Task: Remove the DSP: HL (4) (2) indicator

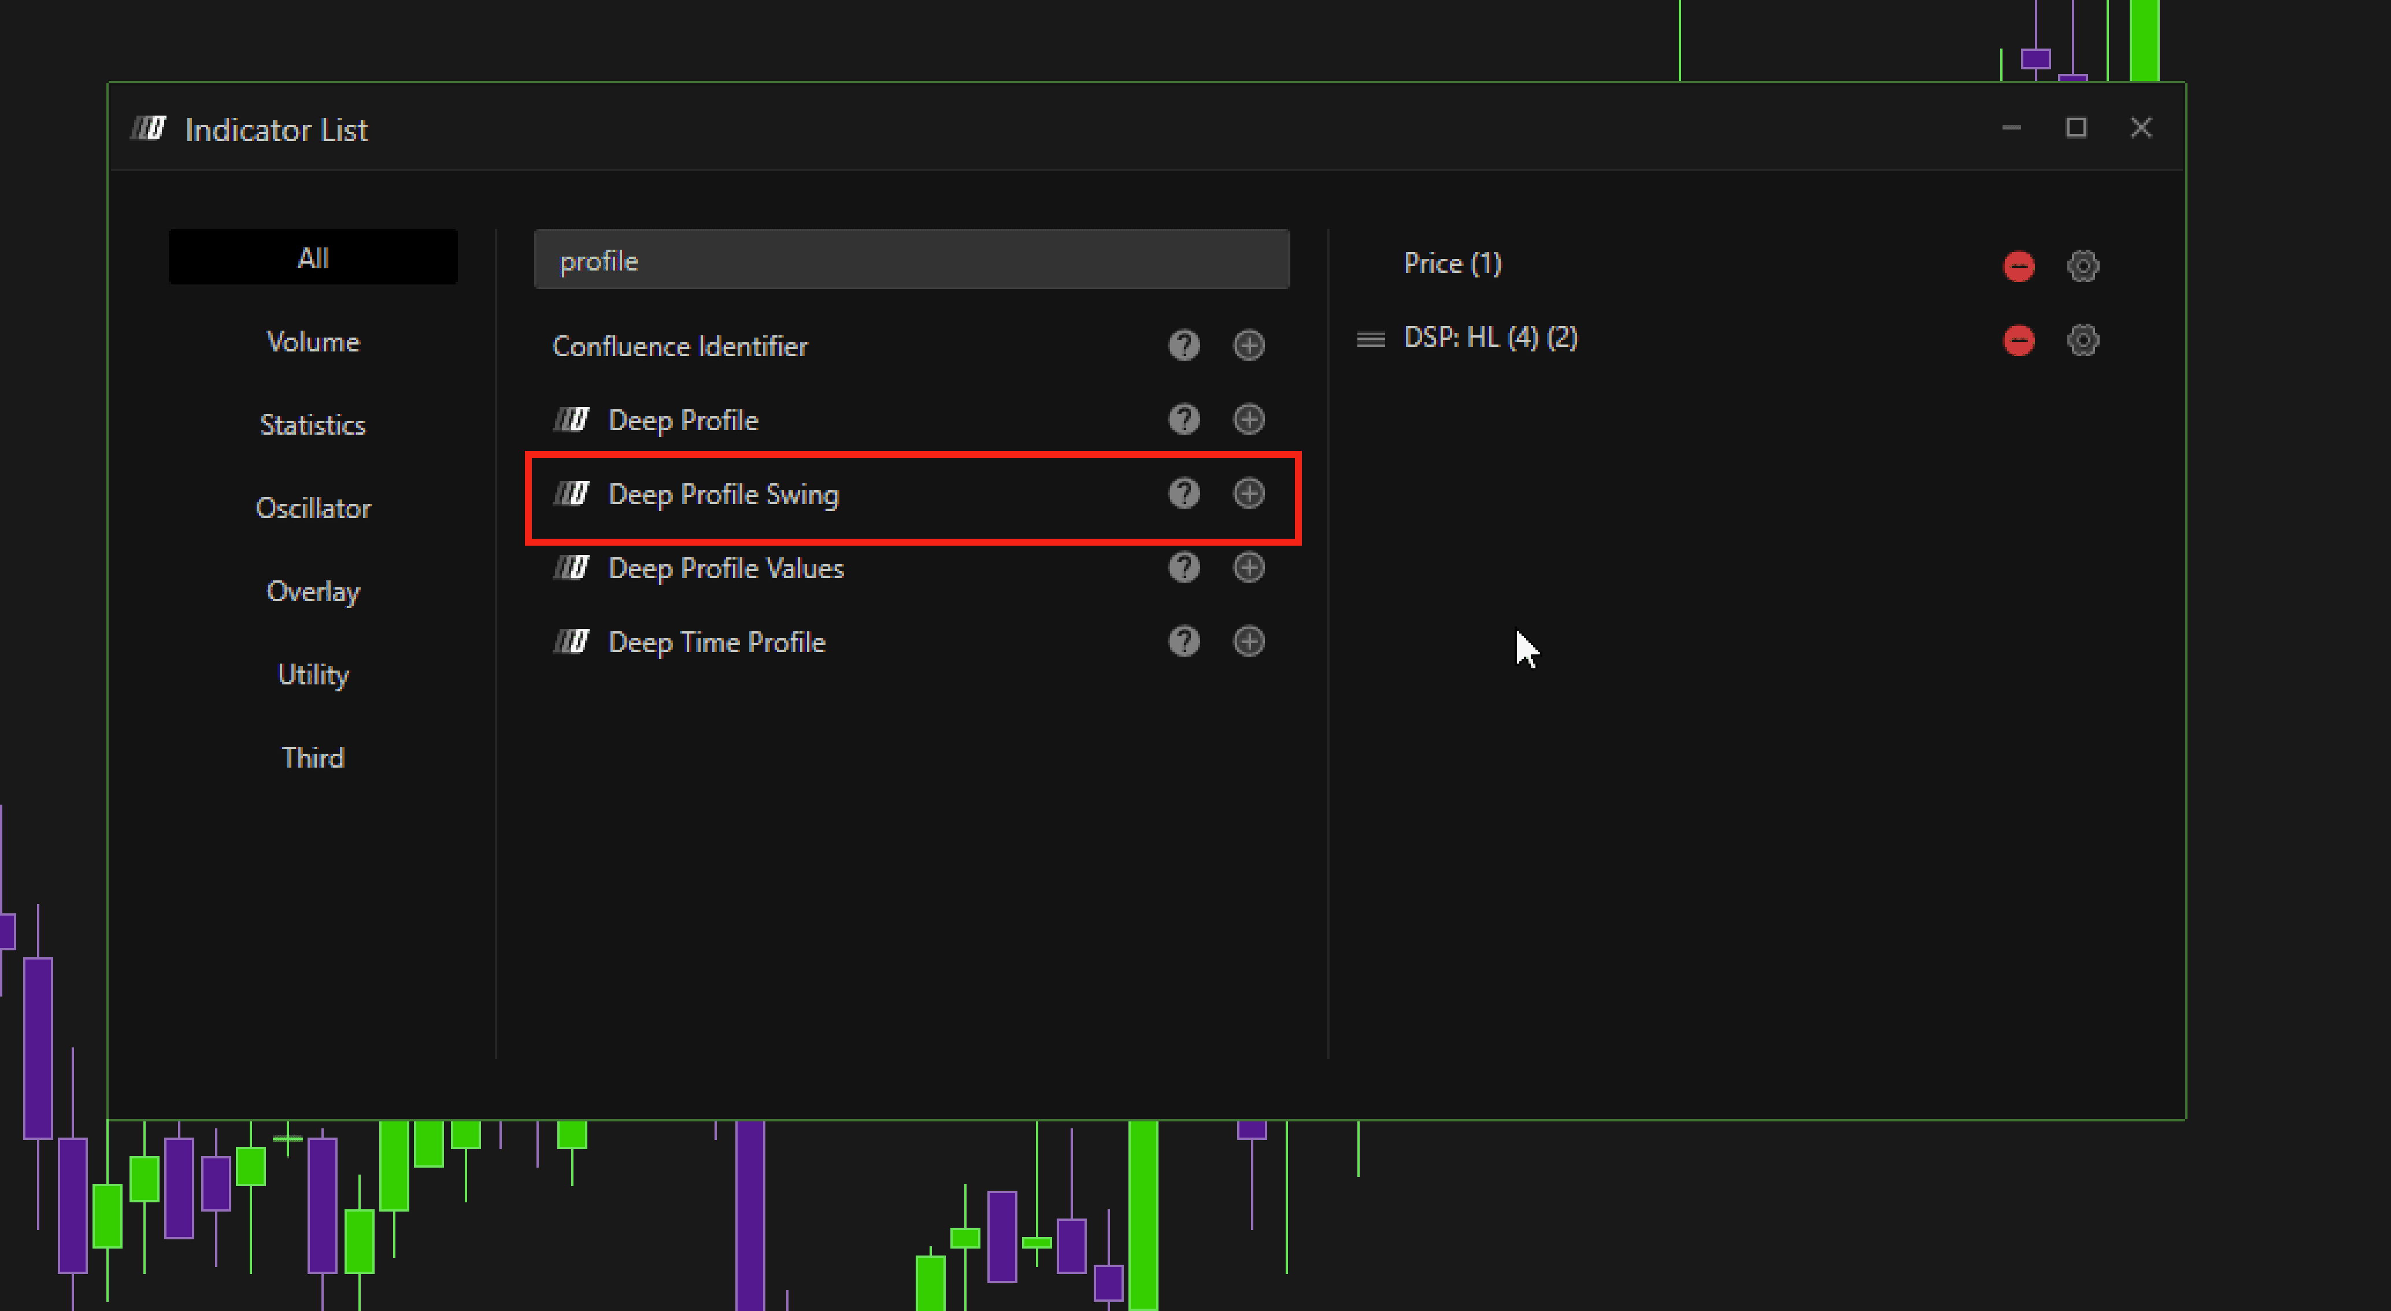Action: click(x=2019, y=339)
